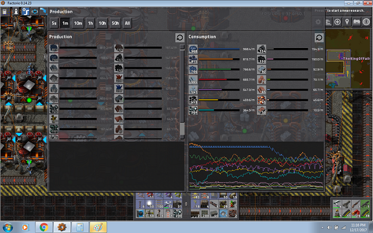Screen dimensions: 373x233
Task: Select the quickbar rail slot showing 100
Action: click(159, 204)
